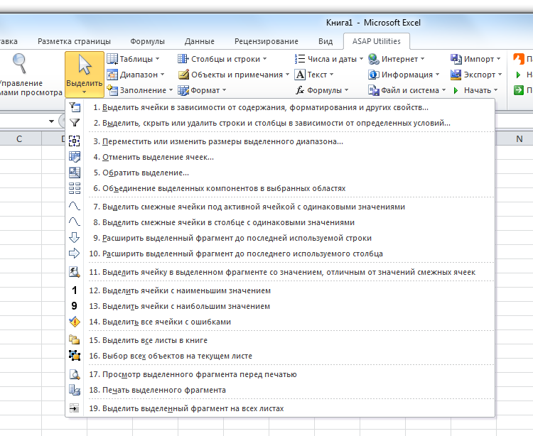Choose 4. Отменить выделение ячеек

[x=280, y=157]
